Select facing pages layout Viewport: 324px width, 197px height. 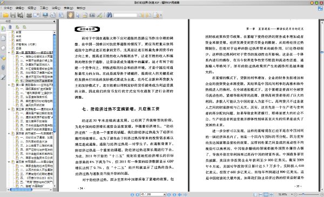click(266, 194)
